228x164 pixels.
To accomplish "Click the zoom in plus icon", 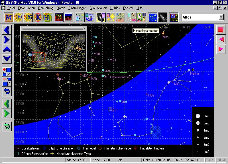I will click(x=7, y=71).
